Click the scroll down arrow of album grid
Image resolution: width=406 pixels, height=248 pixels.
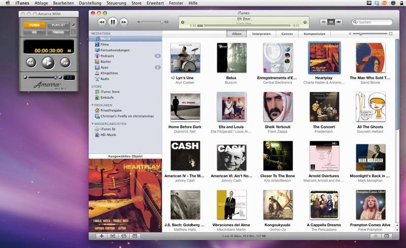(397, 230)
